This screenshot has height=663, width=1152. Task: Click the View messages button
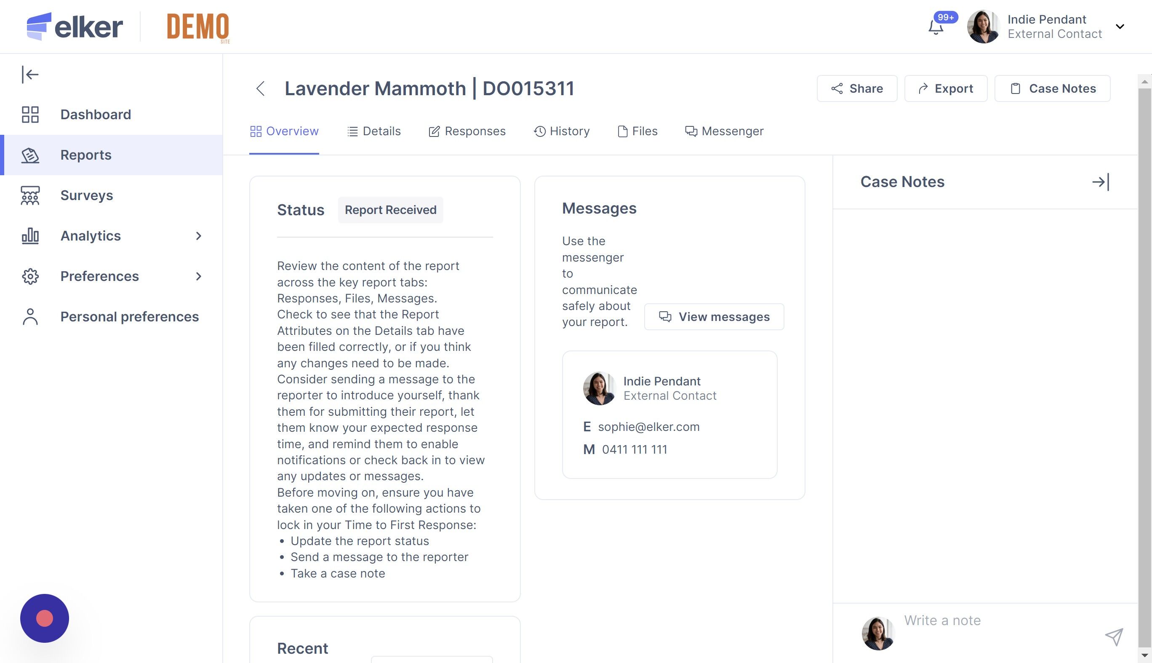pyautogui.click(x=714, y=316)
